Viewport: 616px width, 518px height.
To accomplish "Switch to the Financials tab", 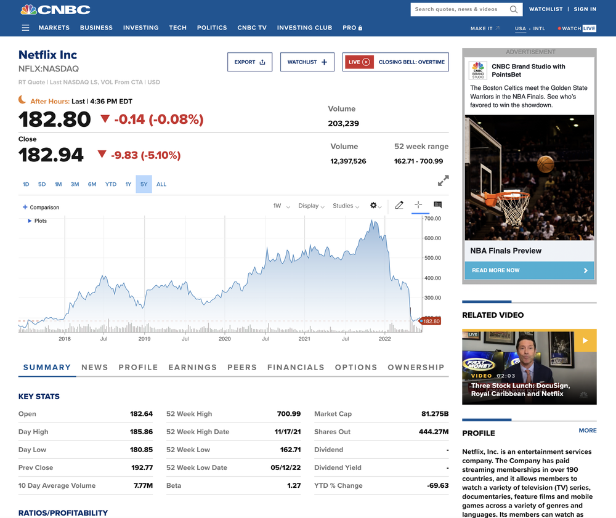I will 296,367.
